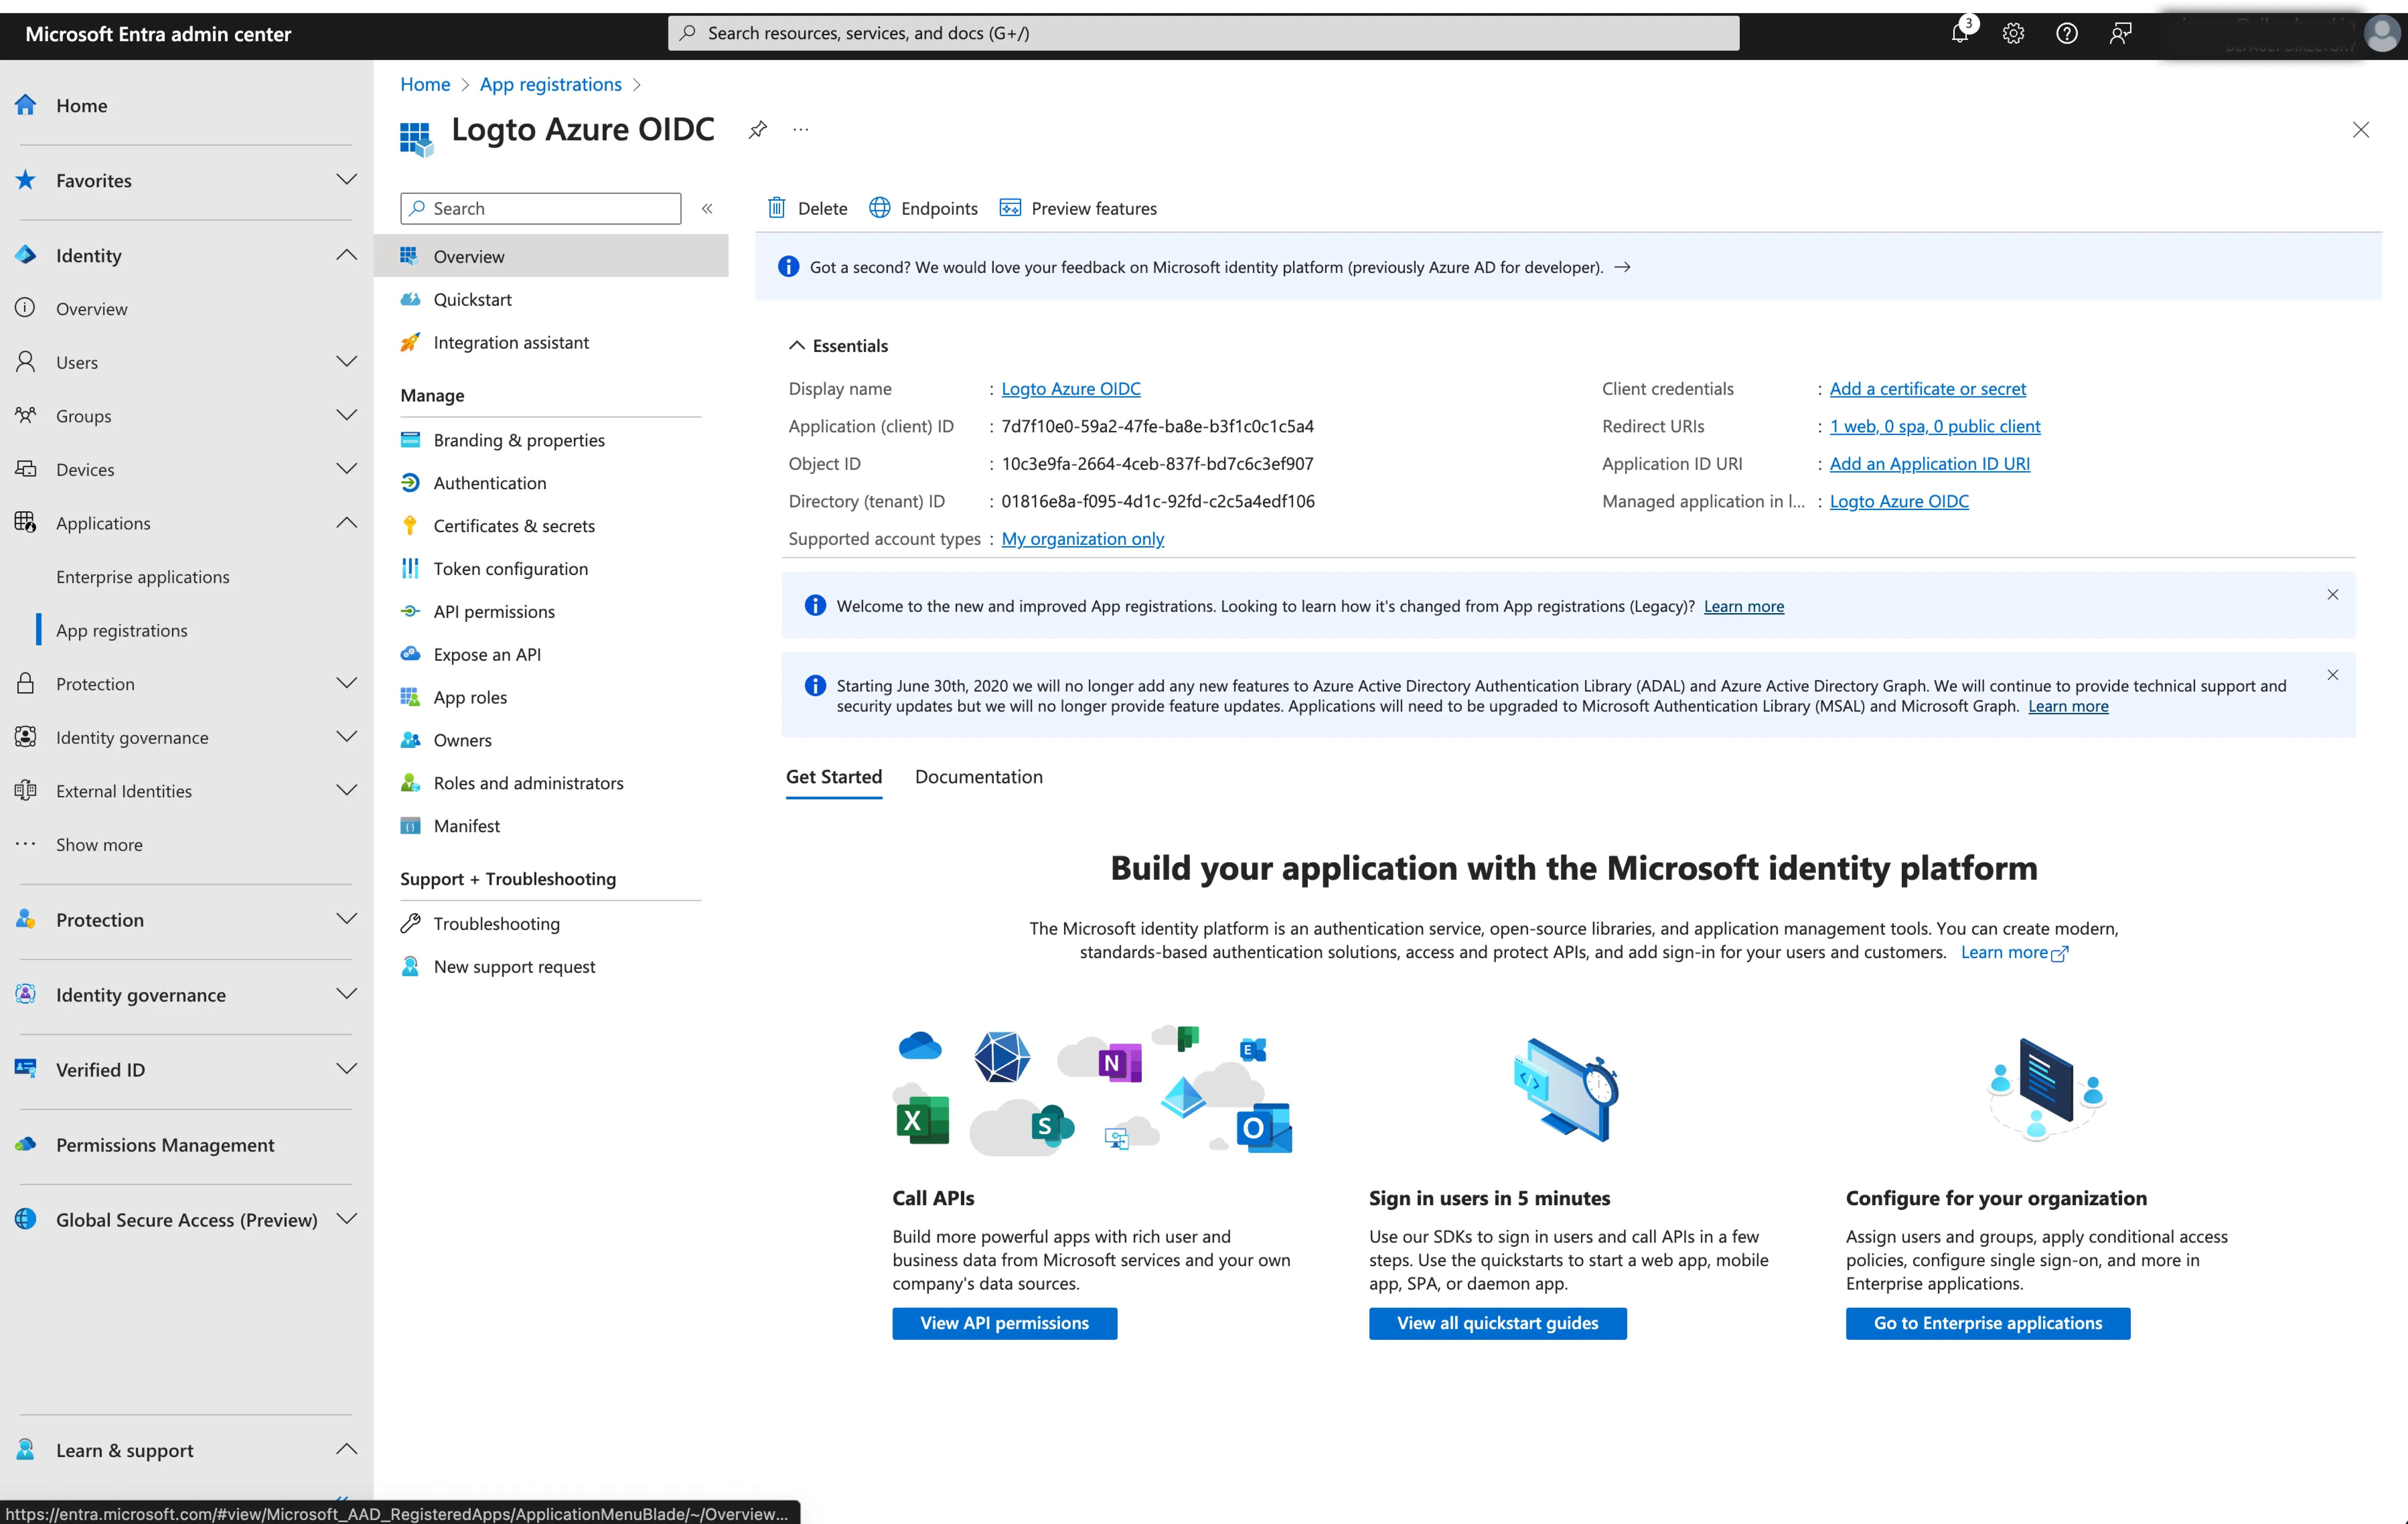Click Add a certificate or secret link
Image resolution: width=2408 pixels, height=1524 pixels.
click(x=1926, y=388)
